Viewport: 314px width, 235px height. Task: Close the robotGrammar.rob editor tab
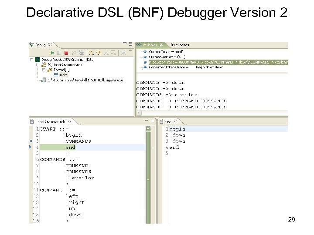click(x=69, y=121)
